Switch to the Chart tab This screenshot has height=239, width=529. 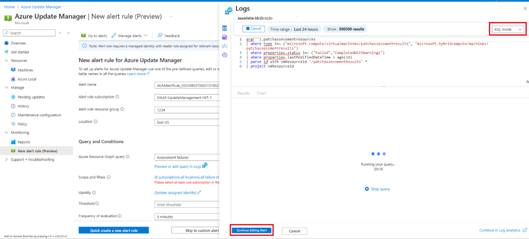click(x=261, y=93)
